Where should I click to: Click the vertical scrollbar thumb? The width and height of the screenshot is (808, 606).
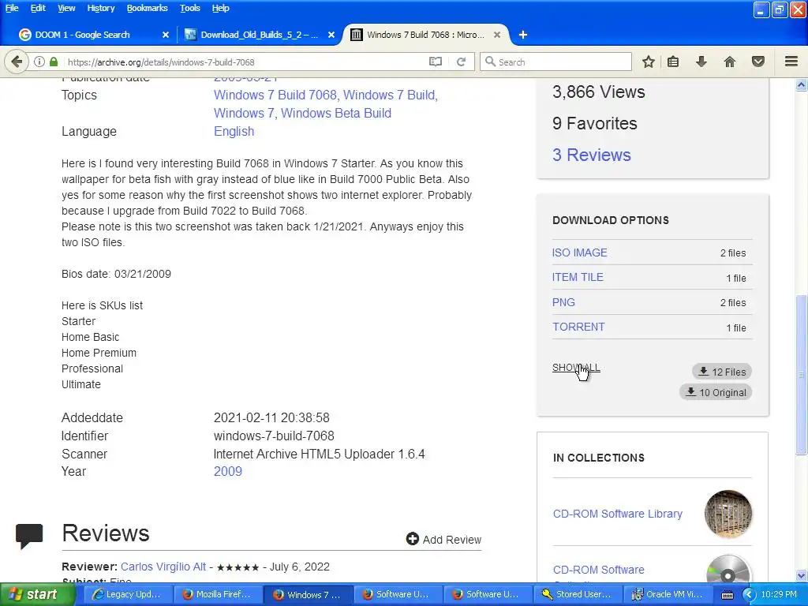pyautogui.click(x=802, y=375)
